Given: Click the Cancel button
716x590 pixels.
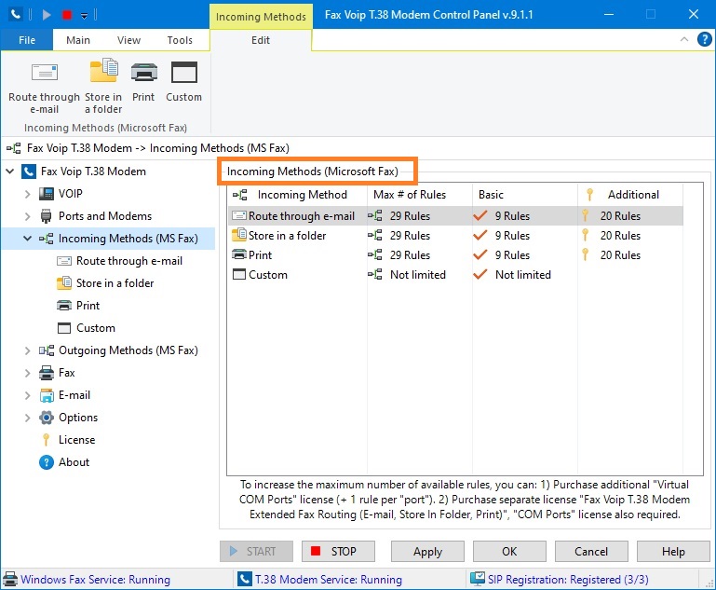Looking at the screenshot, I should 591,551.
